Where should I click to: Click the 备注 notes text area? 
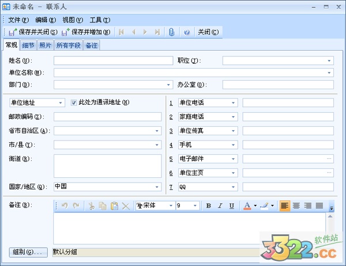tap(189, 229)
